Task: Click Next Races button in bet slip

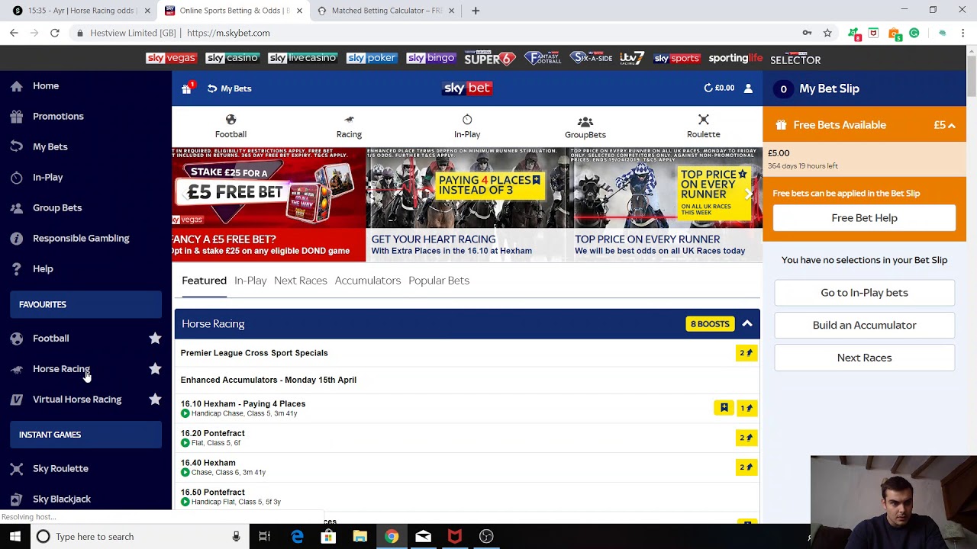Action: [x=864, y=358]
